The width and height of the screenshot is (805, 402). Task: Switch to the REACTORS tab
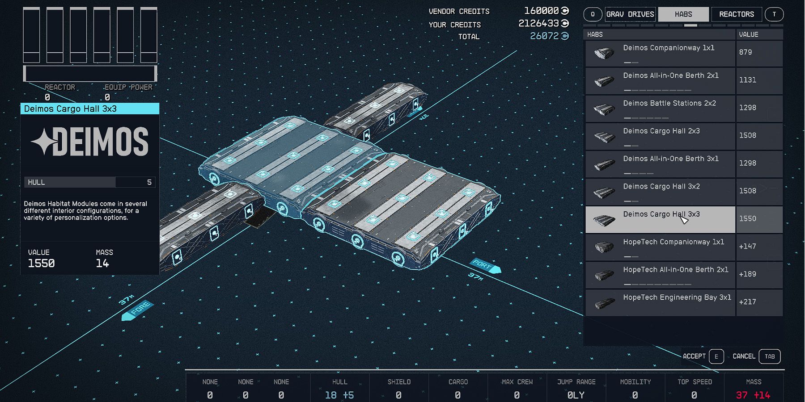point(736,14)
